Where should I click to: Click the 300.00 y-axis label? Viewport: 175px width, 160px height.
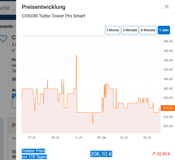click(x=168, y=79)
